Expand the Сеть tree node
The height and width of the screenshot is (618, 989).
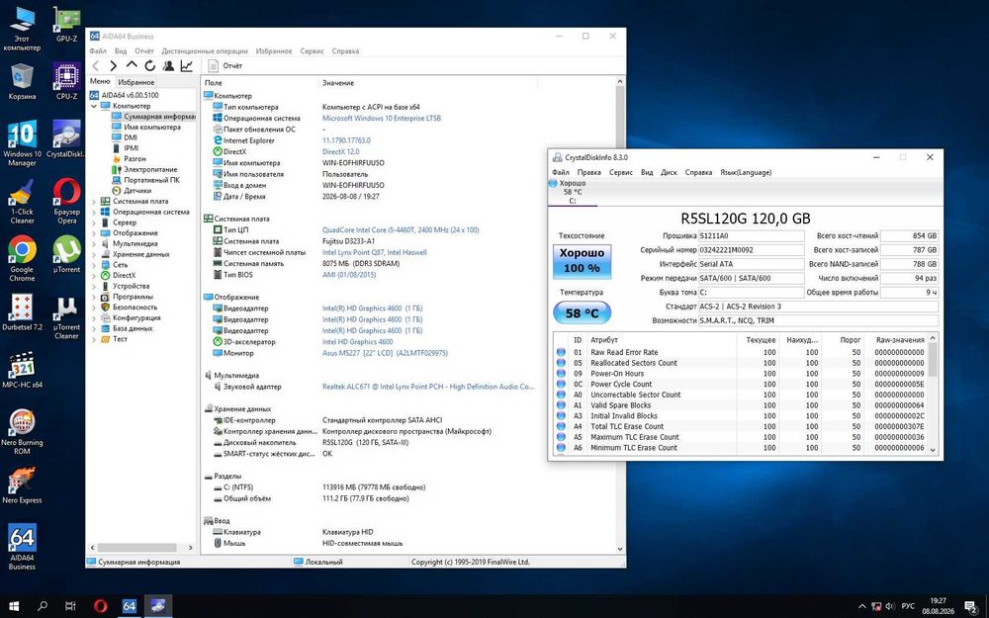94,265
